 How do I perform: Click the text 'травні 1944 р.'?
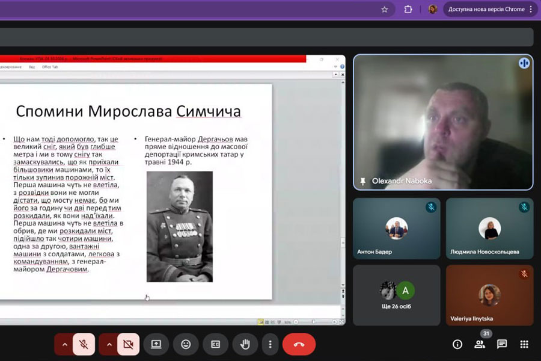pos(168,162)
